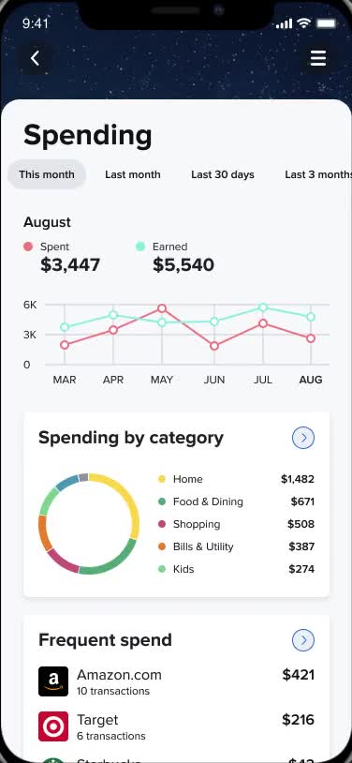The height and width of the screenshot is (763, 352).
Task: Click the Wi-Fi status icon
Action: tap(304, 22)
